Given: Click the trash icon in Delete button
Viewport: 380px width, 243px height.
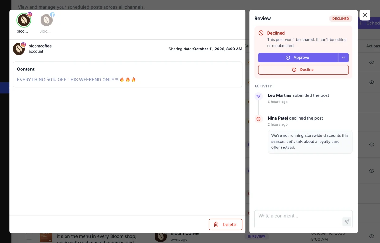Looking at the screenshot, I should tap(216, 224).
